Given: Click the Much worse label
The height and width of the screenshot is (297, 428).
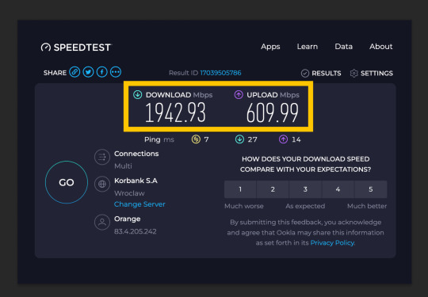Looking at the screenshot, I should pos(244,206).
